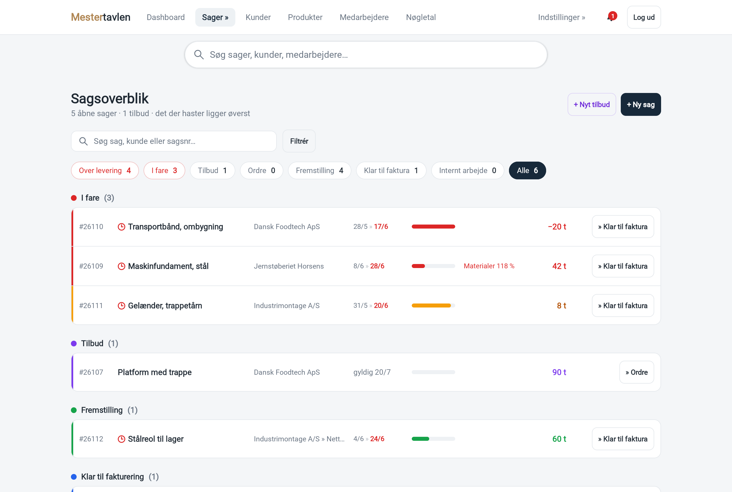Collapse the Tilbud group header
This screenshot has height=492, width=732.
(95, 344)
